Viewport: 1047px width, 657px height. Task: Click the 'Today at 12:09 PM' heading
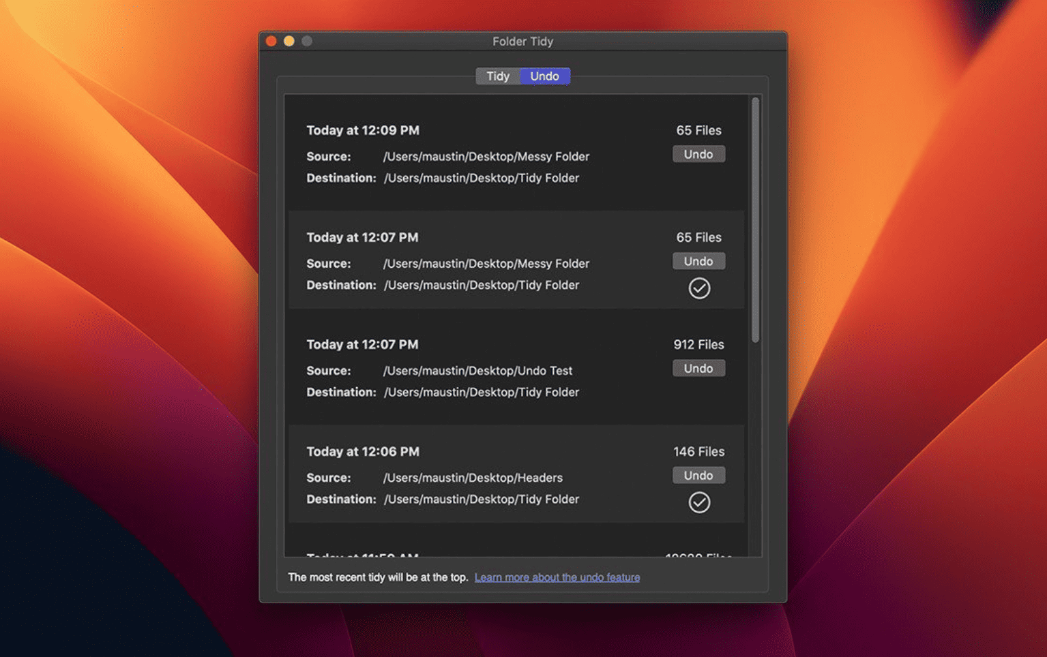[363, 130]
